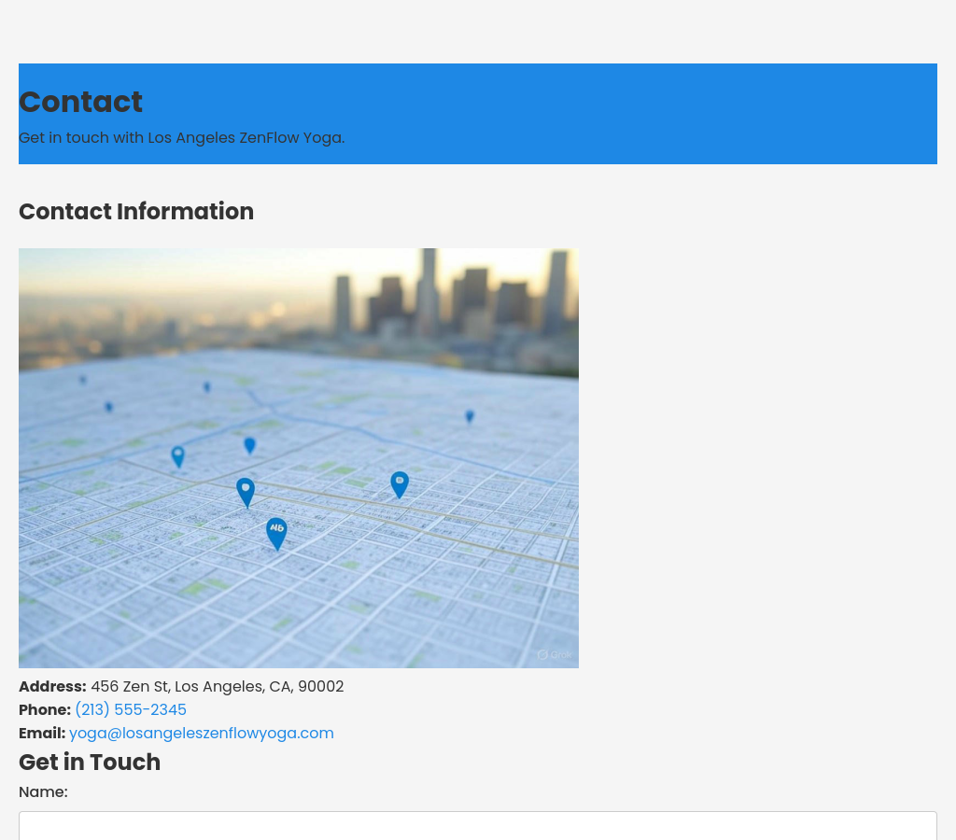956x840 pixels.
Task: Focus the Name text input field
Action: [477, 826]
